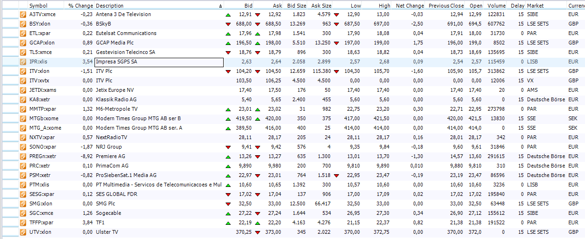Click the instrument icon for ITV:xvtx

point(23,80)
